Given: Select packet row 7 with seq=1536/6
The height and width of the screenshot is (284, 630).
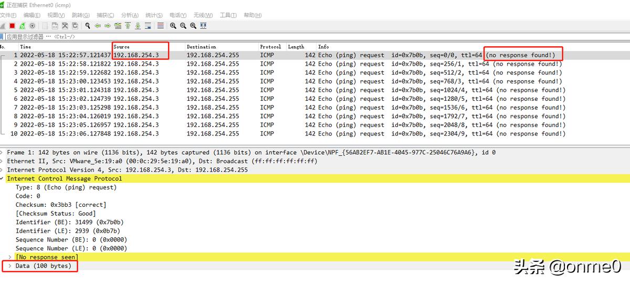Looking at the screenshot, I should click(x=315, y=107).
